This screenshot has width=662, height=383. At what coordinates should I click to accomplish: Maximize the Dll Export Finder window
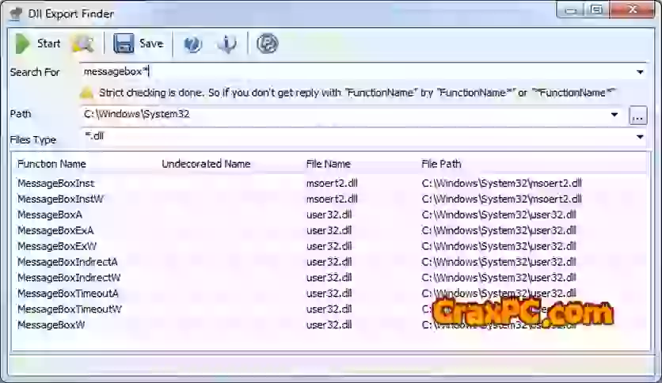(596, 10)
